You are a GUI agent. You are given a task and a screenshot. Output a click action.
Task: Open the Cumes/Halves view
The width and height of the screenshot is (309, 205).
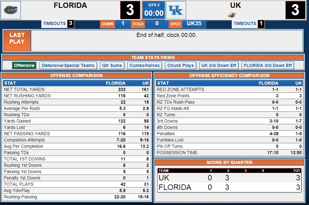[145, 65]
